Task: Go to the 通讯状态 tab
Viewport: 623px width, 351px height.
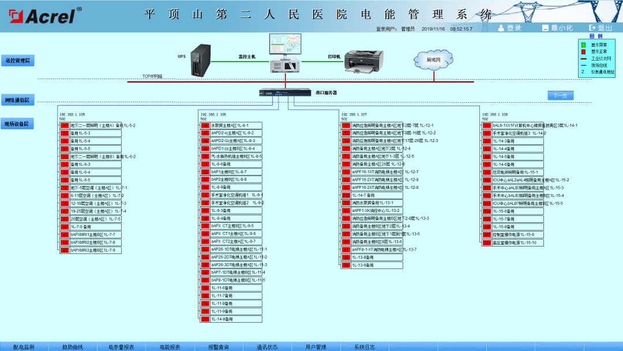Action: coord(267,347)
